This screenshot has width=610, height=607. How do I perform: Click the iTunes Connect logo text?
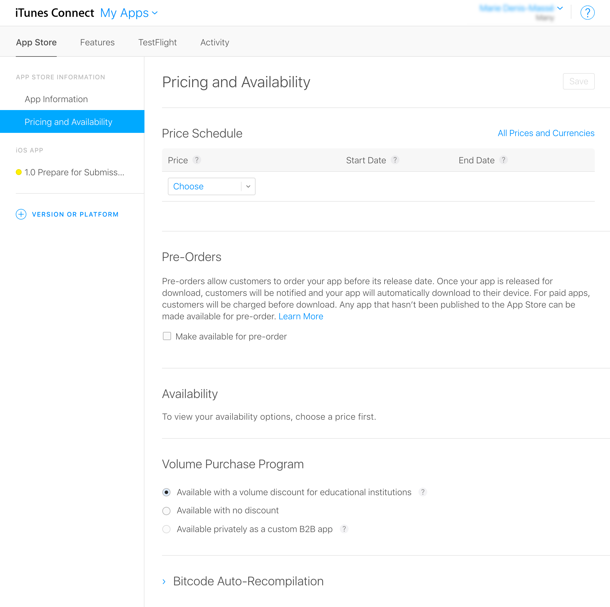pos(55,13)
